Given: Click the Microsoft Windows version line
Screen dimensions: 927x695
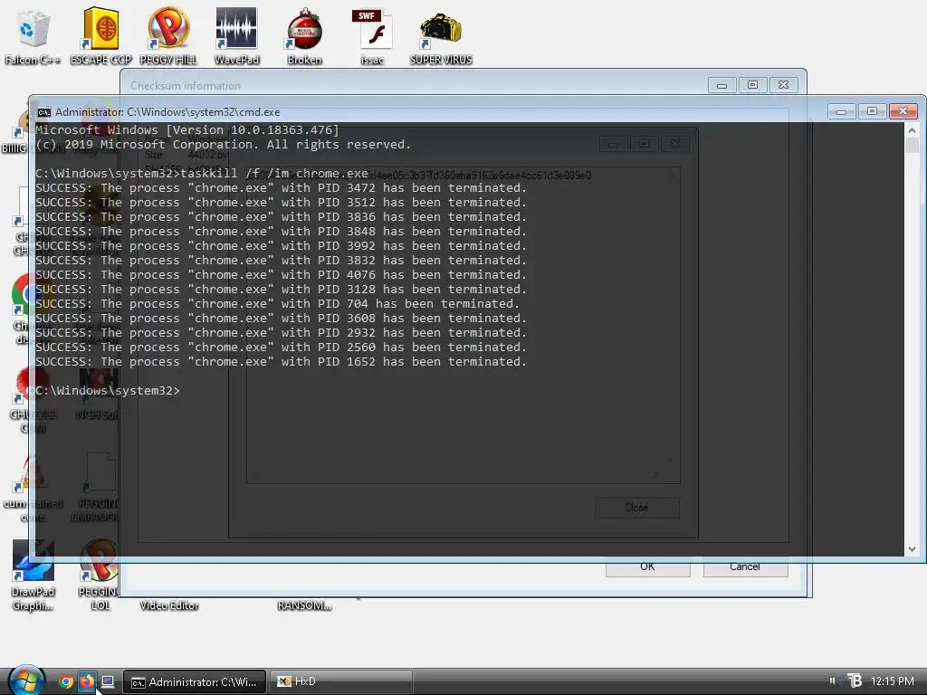Looking at the screenshot, I should click(x=187, y=130).
